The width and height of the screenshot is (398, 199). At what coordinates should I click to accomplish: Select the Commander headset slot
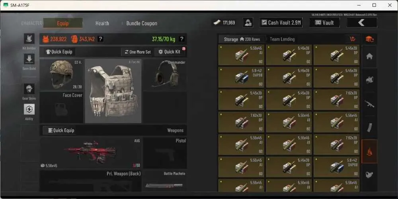tap(165, 75)
